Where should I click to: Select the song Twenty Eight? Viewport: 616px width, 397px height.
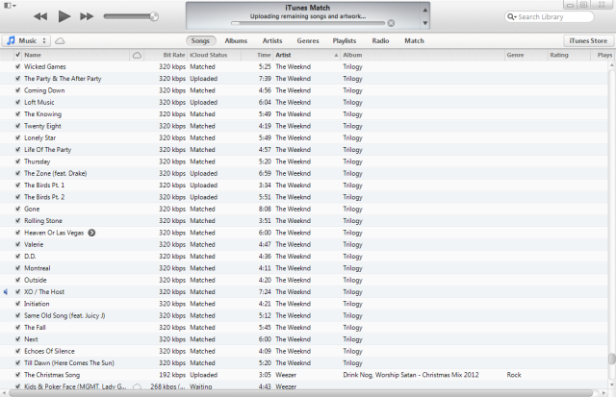tap(42, 126)
